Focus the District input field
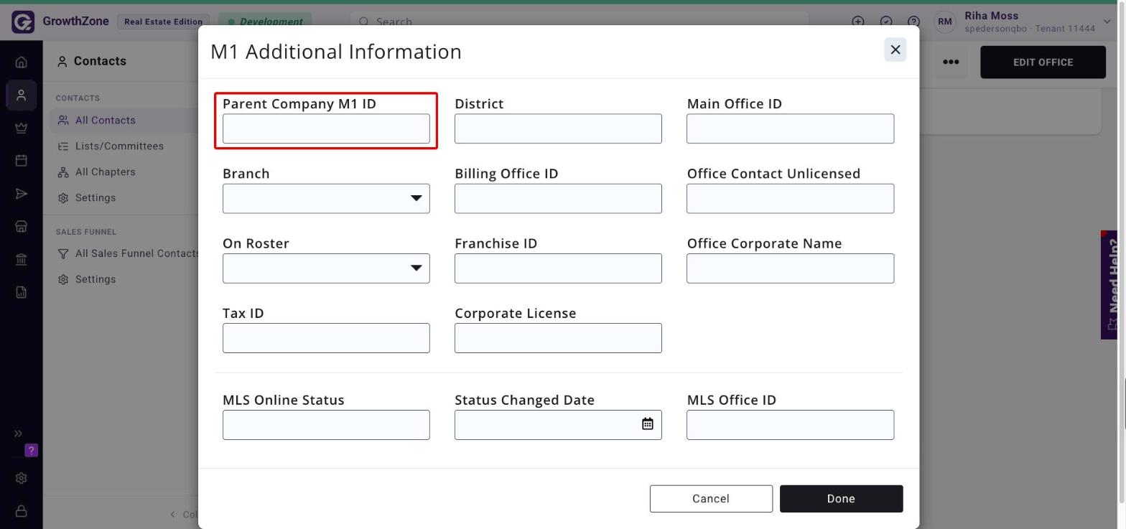Screen dimensions: 1126x529 [558, 128]
